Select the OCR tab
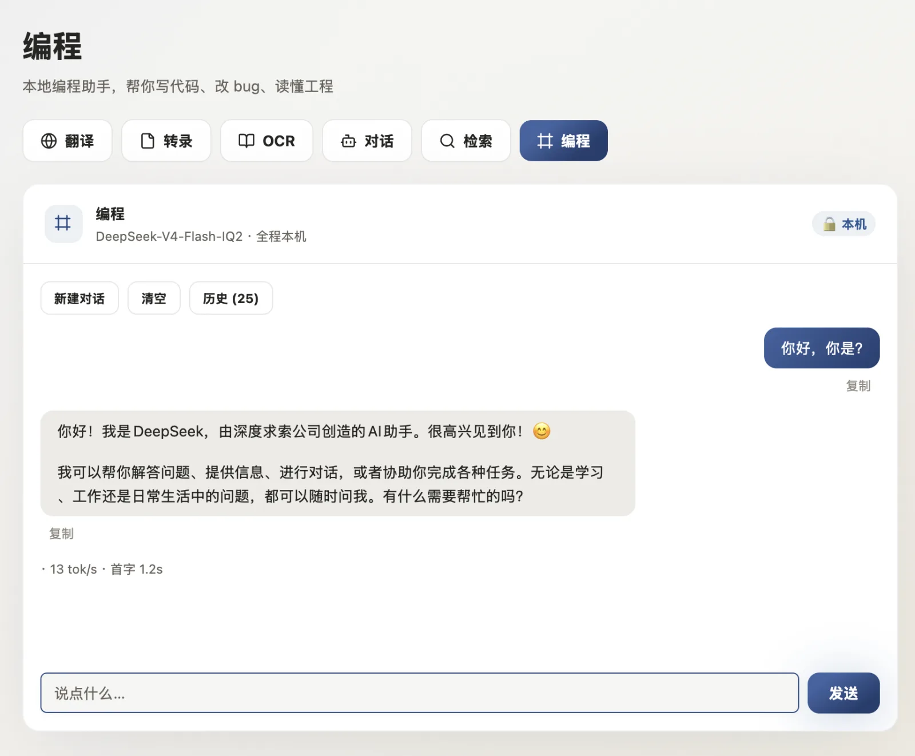The image size is (915, 756). (x=266, y=141)
